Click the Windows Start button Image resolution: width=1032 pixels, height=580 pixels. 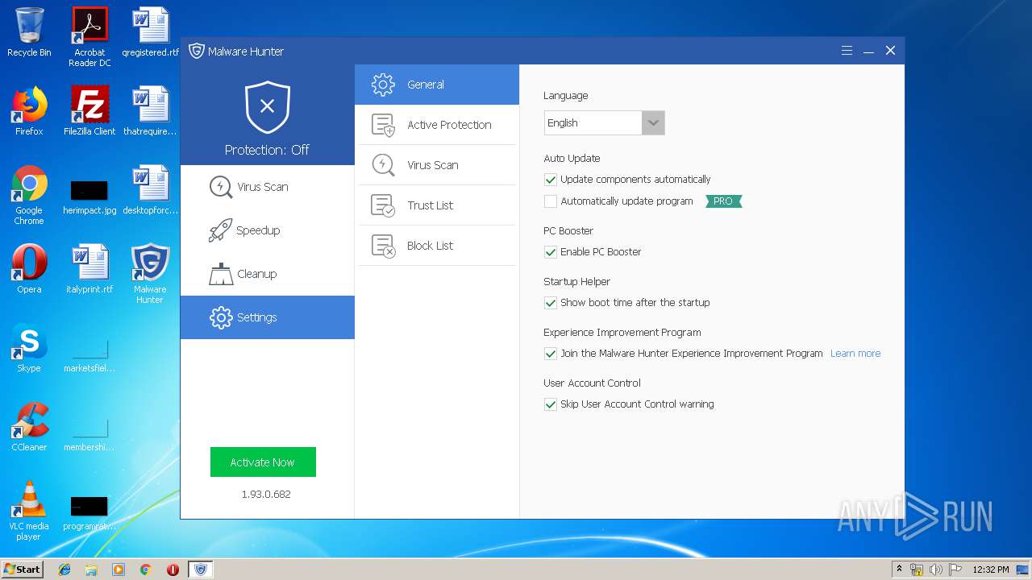pos(23,569)
